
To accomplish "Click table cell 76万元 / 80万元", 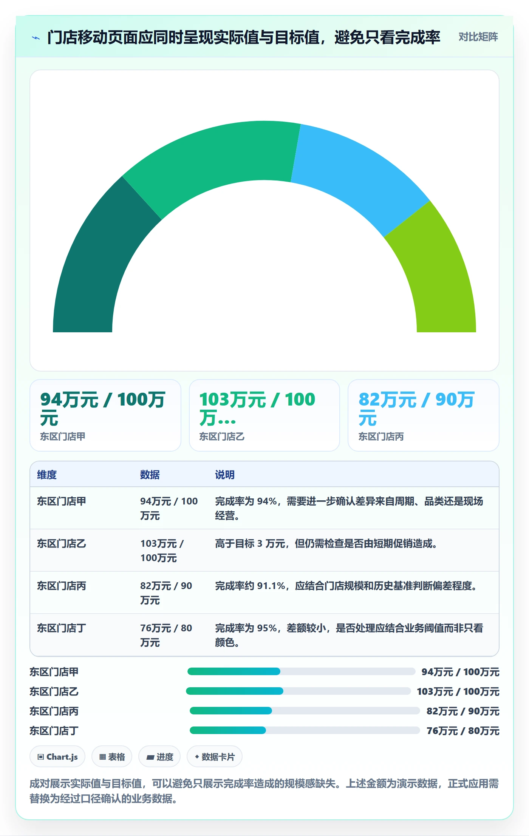I will tap(166, 635).
